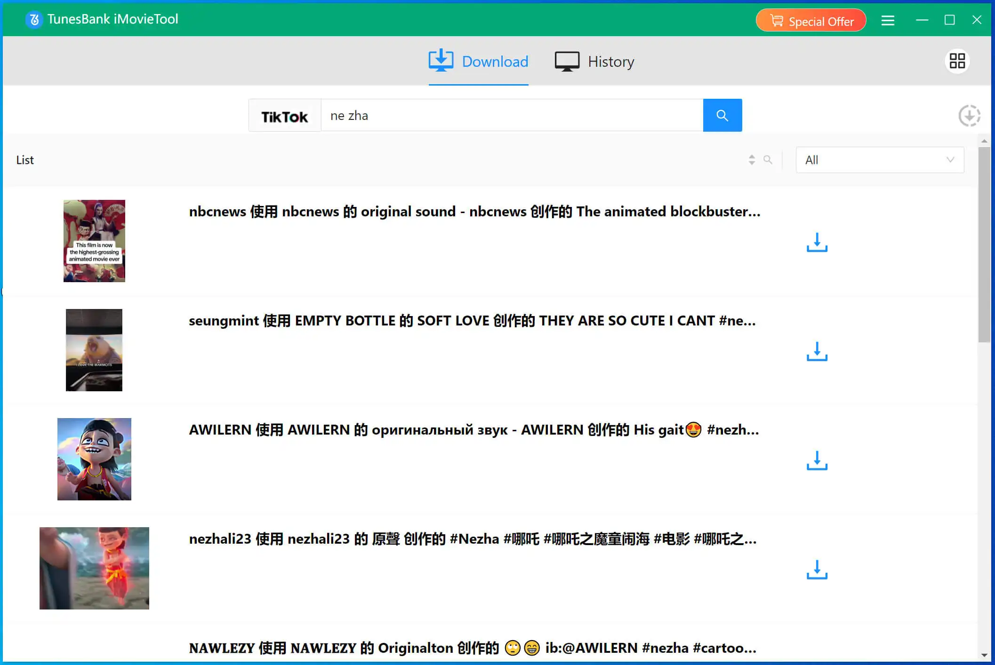The width and height of the screenshot is (995, 665).
Task: Open the download queue circular icon
Action: [969, 115]
